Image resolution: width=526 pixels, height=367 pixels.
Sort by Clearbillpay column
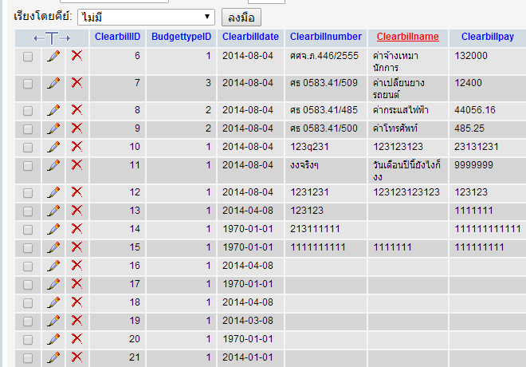488,37
